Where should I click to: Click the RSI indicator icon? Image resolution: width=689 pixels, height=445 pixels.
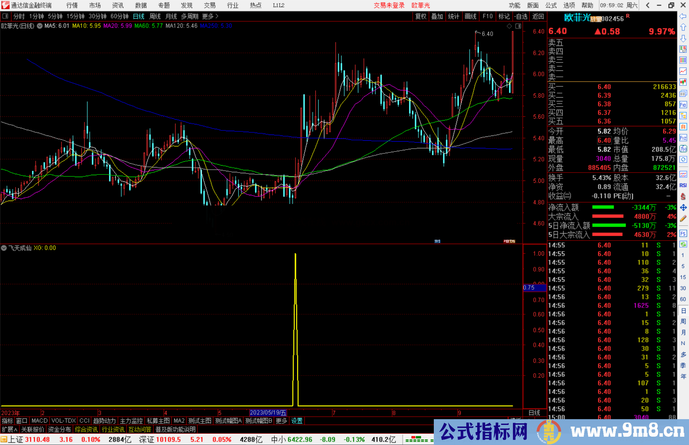pos(683,185)
